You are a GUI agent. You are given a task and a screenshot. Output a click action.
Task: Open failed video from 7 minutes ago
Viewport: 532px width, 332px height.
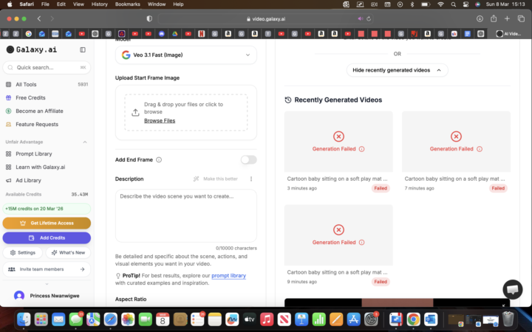[456, 142]
